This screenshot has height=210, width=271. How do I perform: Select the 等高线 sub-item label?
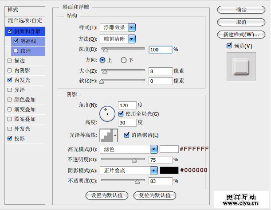tap(28, 41)
